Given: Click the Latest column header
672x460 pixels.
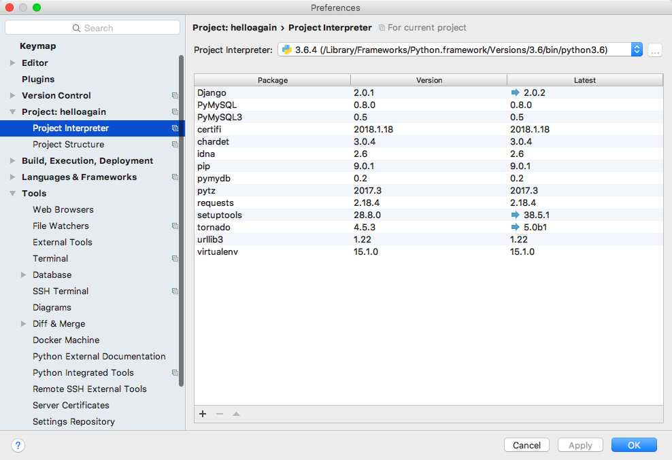Looking at the screenshot, I should click(585, 80).
